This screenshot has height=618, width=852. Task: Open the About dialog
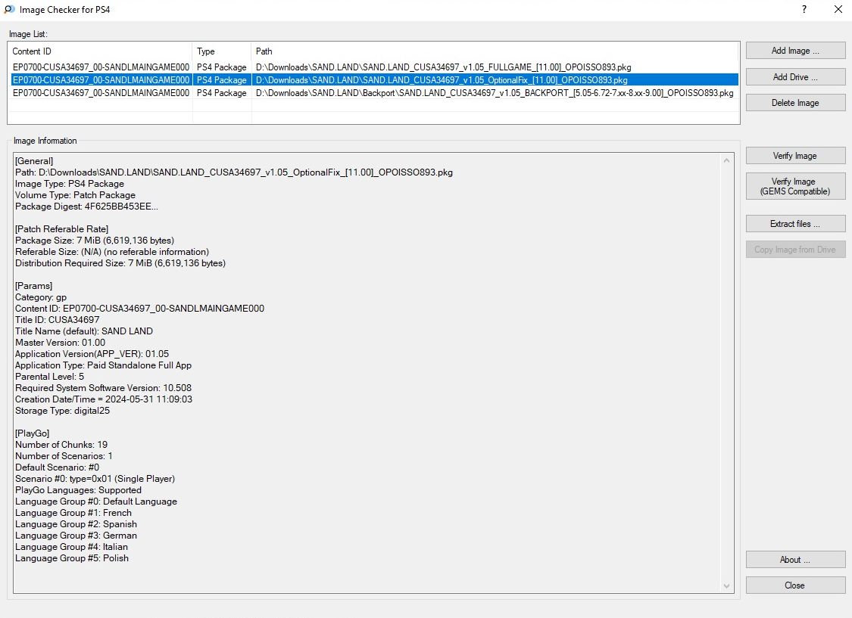(795, 560)
